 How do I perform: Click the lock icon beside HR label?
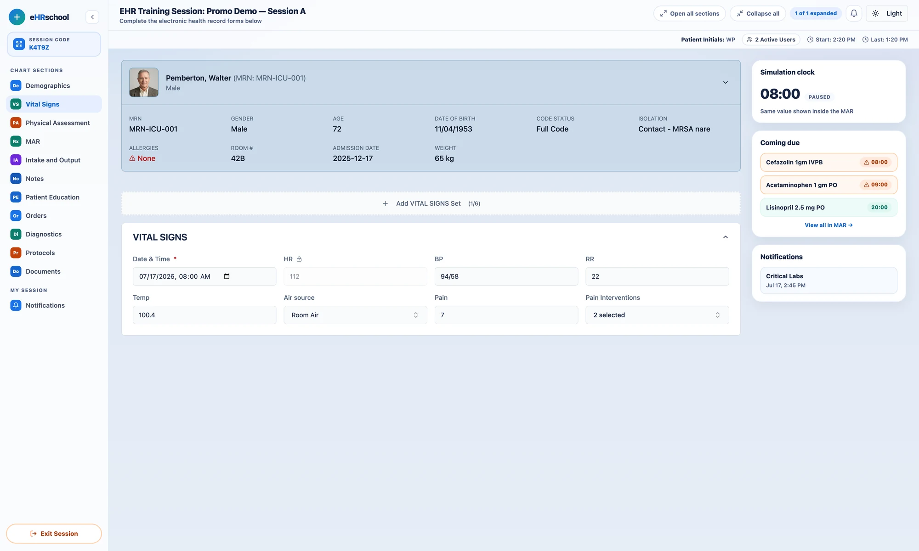[299, 259]
